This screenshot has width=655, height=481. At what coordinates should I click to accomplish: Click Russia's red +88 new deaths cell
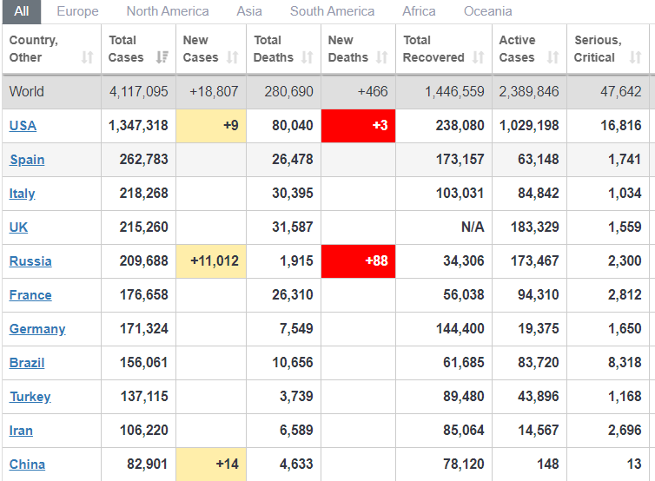pos(359,261)
